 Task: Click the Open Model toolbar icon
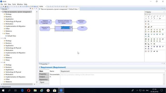pyautogui.click(x=5, y=6)
